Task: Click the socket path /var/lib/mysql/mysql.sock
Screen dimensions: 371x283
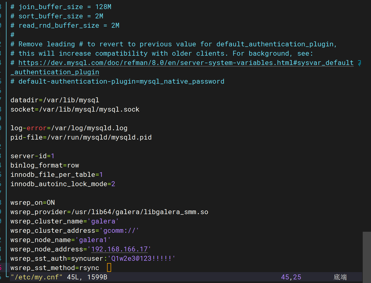Action: click(89, 109)
